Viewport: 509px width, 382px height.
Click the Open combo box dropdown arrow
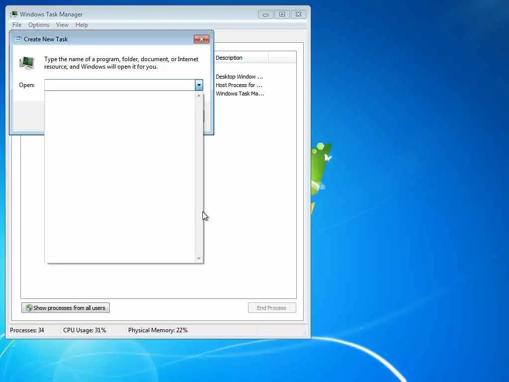(x=199, y=85)
